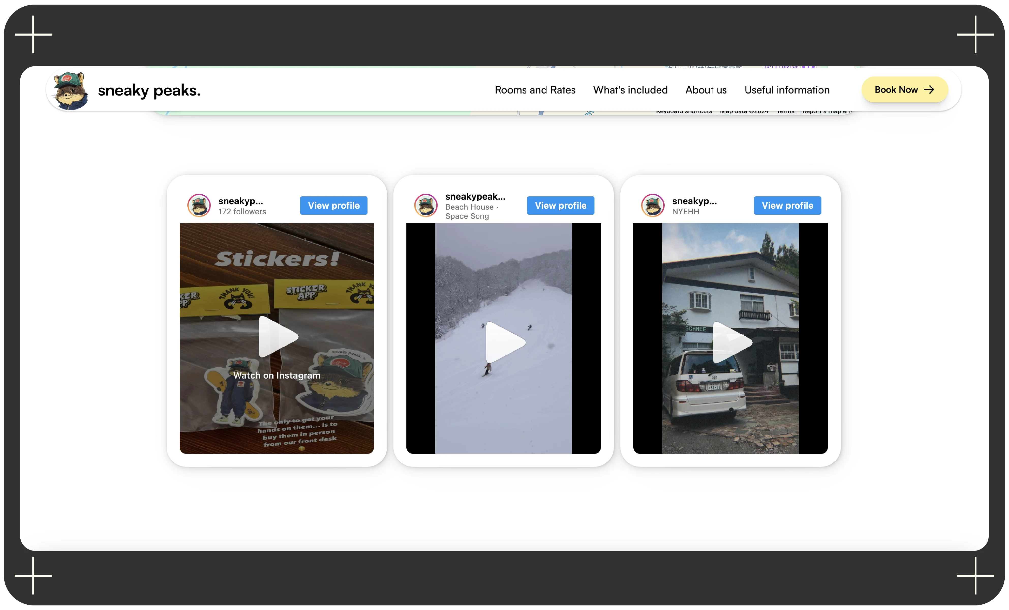Click the 172 followers text
This screenshot has width=1009, height=610.
(242, 212)
